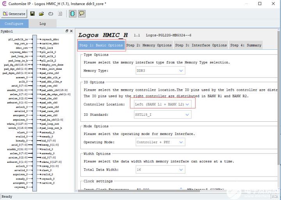Click the pad_ba_ch0[2:0] port label
The image size is (281, 200).
52,120
